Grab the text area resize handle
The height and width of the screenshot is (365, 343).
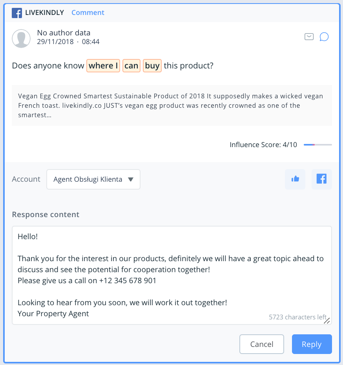(x=327, y=321)
